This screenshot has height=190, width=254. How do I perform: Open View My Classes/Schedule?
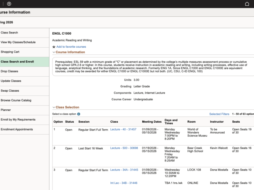point(25,42)
